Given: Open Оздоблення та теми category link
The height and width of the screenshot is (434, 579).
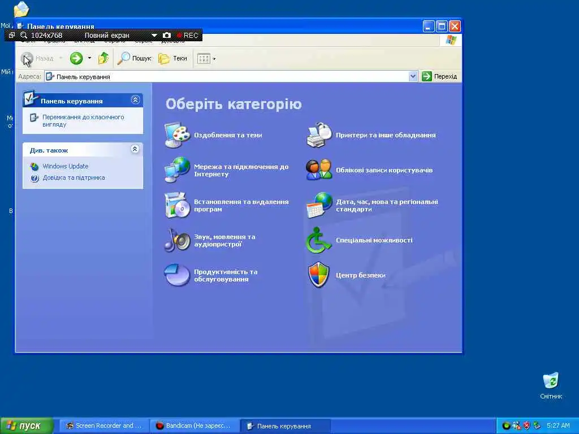Looking at the screenshot, I should tap(228, 135).
